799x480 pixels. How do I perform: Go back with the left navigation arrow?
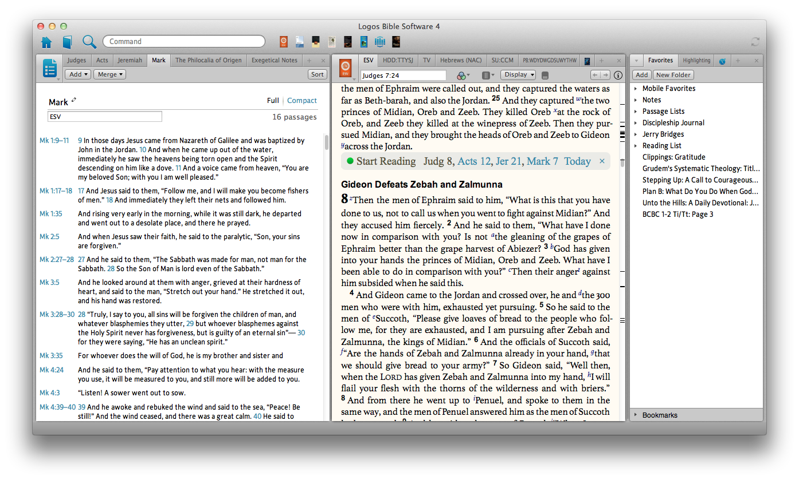pyautogui.click(x=596, y=75)
